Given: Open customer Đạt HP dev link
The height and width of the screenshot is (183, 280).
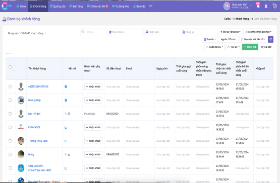Looking at the screenshot, I should pyautogui.click(x=34, y=114).
